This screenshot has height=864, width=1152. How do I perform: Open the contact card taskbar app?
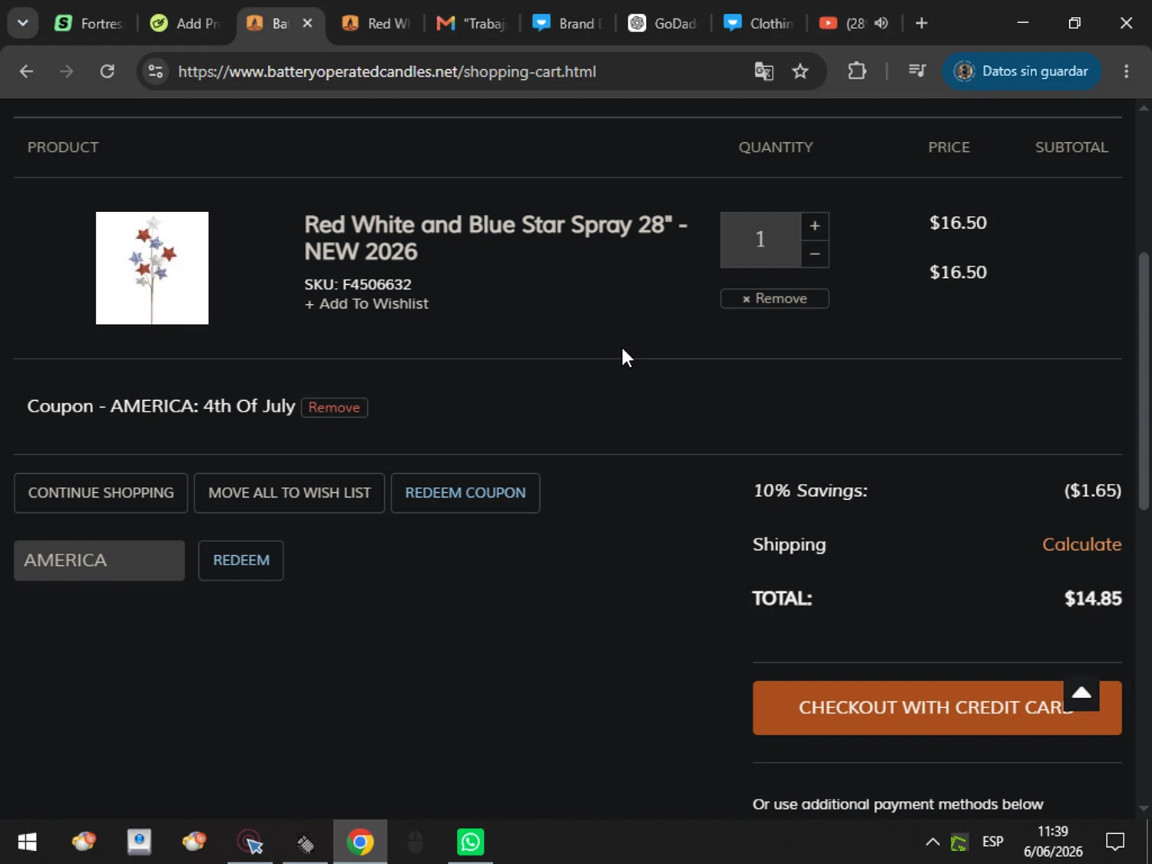click(x=139, y=842)
